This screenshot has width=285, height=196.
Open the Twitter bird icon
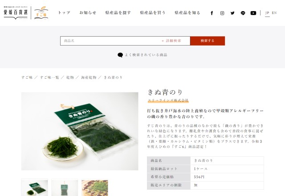(x=232, y=13)
